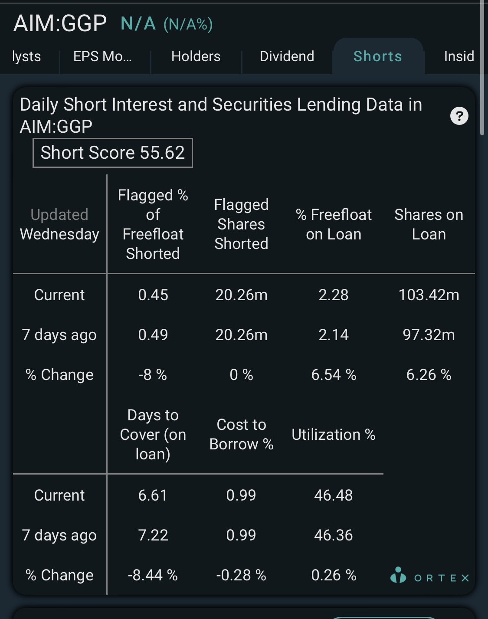This screenshot has height=619, width=488.
Task: Open the partially visible lysts tab
Action: point(27,56)
